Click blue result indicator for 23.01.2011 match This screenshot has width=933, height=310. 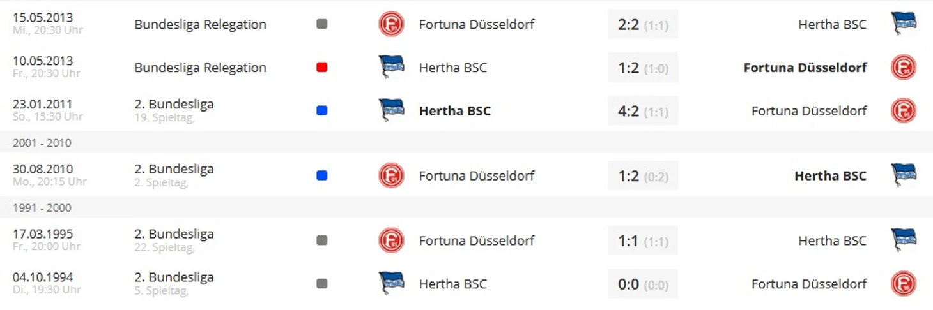click(x=322, y=110)
